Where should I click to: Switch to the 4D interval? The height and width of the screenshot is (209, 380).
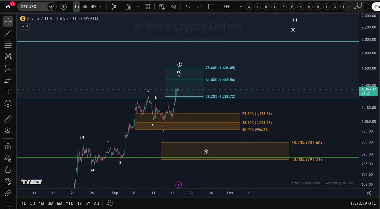tap(93, 7)
